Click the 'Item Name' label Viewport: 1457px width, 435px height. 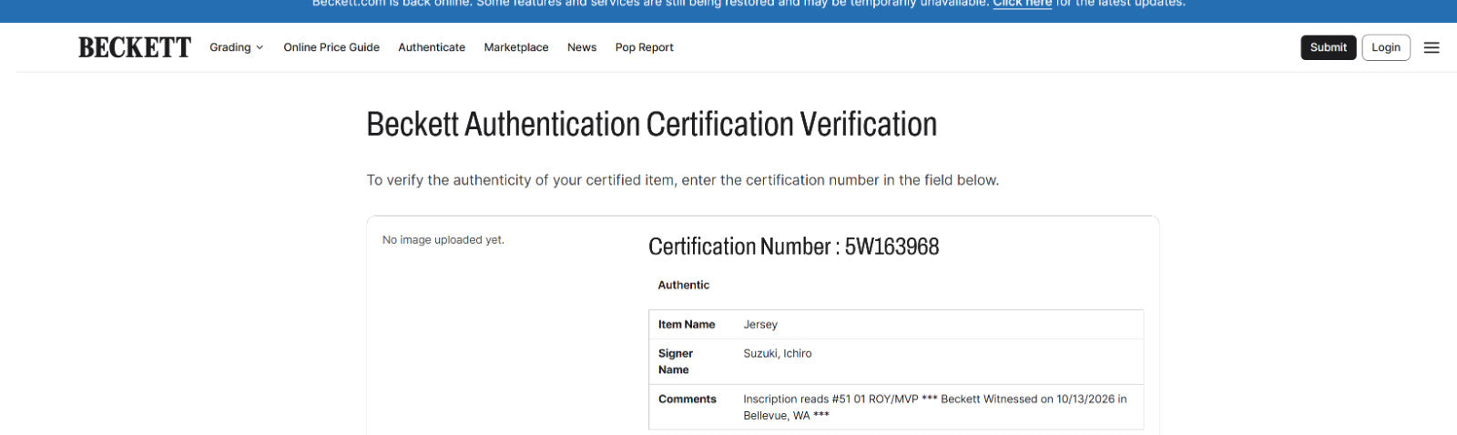tap(687, 324)
